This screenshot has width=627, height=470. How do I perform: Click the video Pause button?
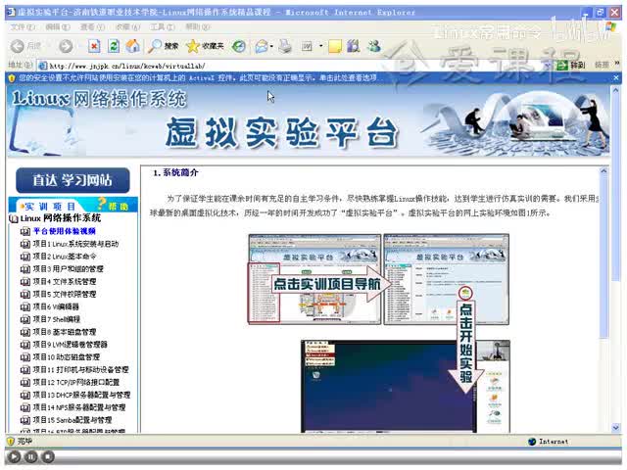coord(31,457)
